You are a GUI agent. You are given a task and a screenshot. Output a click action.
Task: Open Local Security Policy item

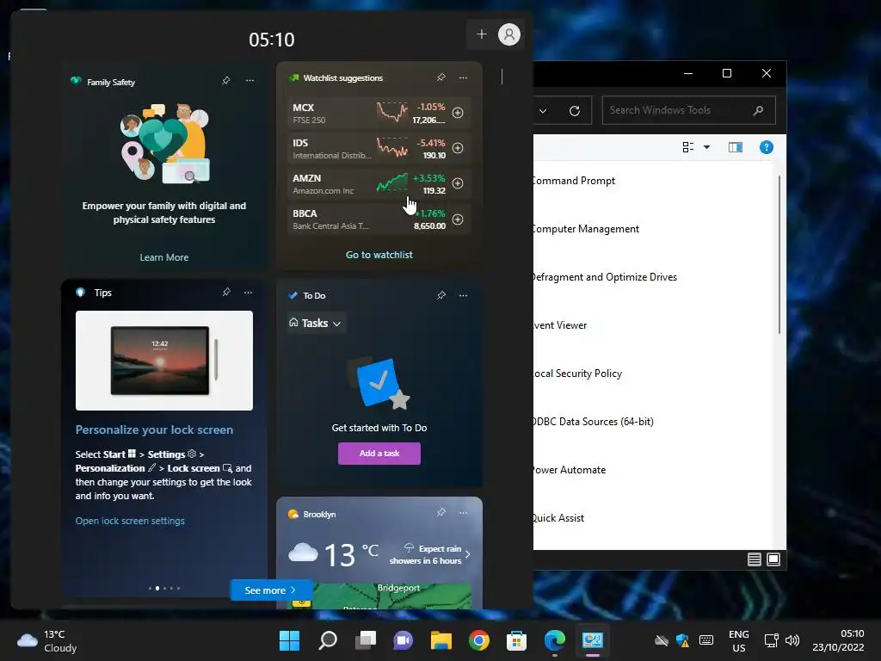pos(577,374)
